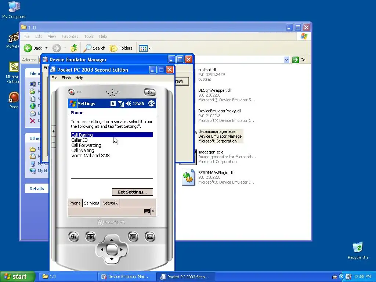Screen dimensions: 376x282
Task: Select Call Barring in services list
Action: (x=112, y=135)
